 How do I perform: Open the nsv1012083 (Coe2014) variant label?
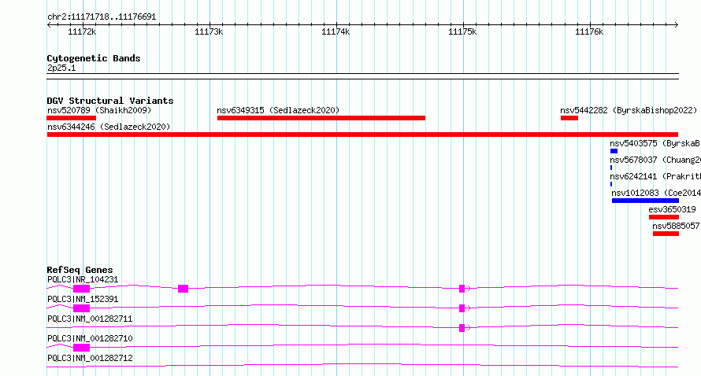(656, 193)
